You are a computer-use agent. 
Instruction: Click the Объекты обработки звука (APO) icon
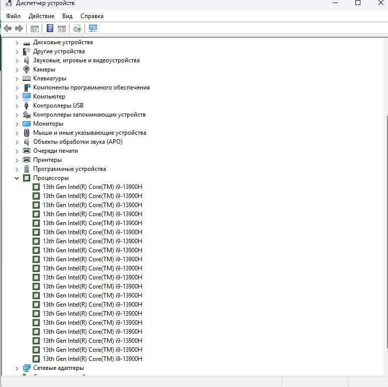[x=27, y=142]
